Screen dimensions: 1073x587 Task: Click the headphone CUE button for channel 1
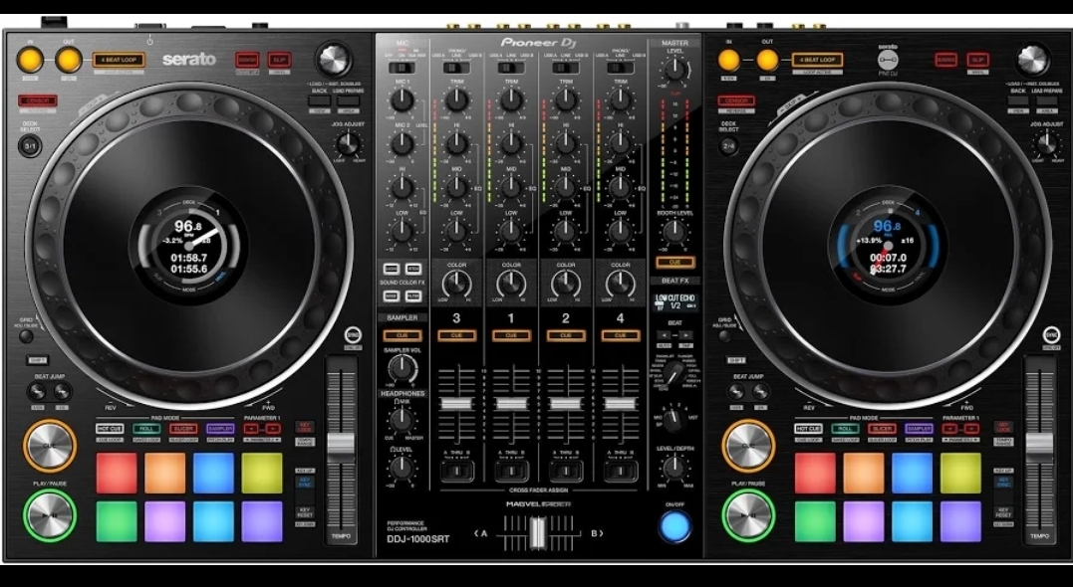coord(511,335)
